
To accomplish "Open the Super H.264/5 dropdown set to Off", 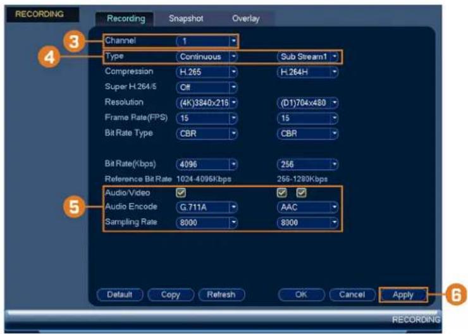I will [x=207, y=87].
